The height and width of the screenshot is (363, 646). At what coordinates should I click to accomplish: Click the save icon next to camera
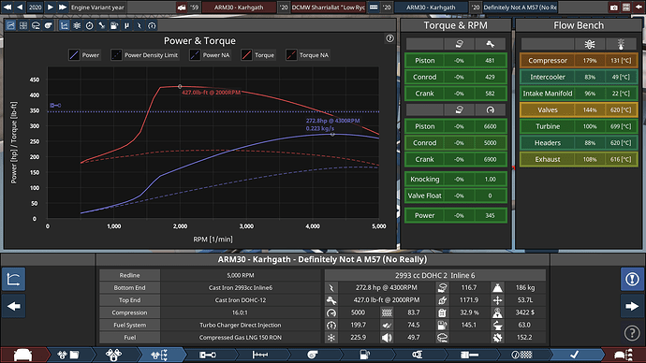coord(626,7)
